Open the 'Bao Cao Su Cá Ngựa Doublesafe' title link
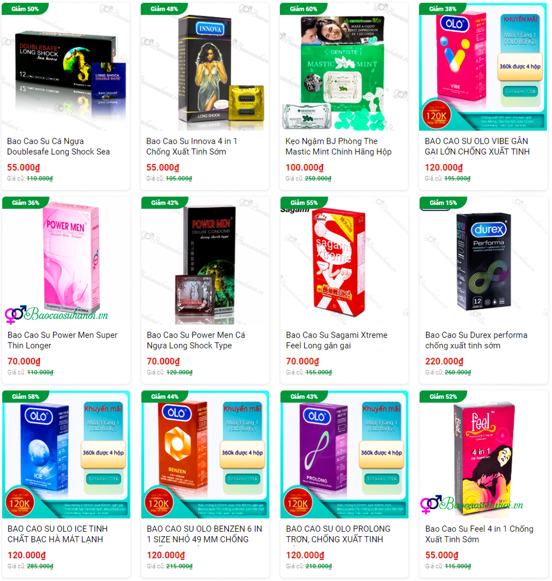The width and height of the screenshot is (552, 581). (58, 146)
